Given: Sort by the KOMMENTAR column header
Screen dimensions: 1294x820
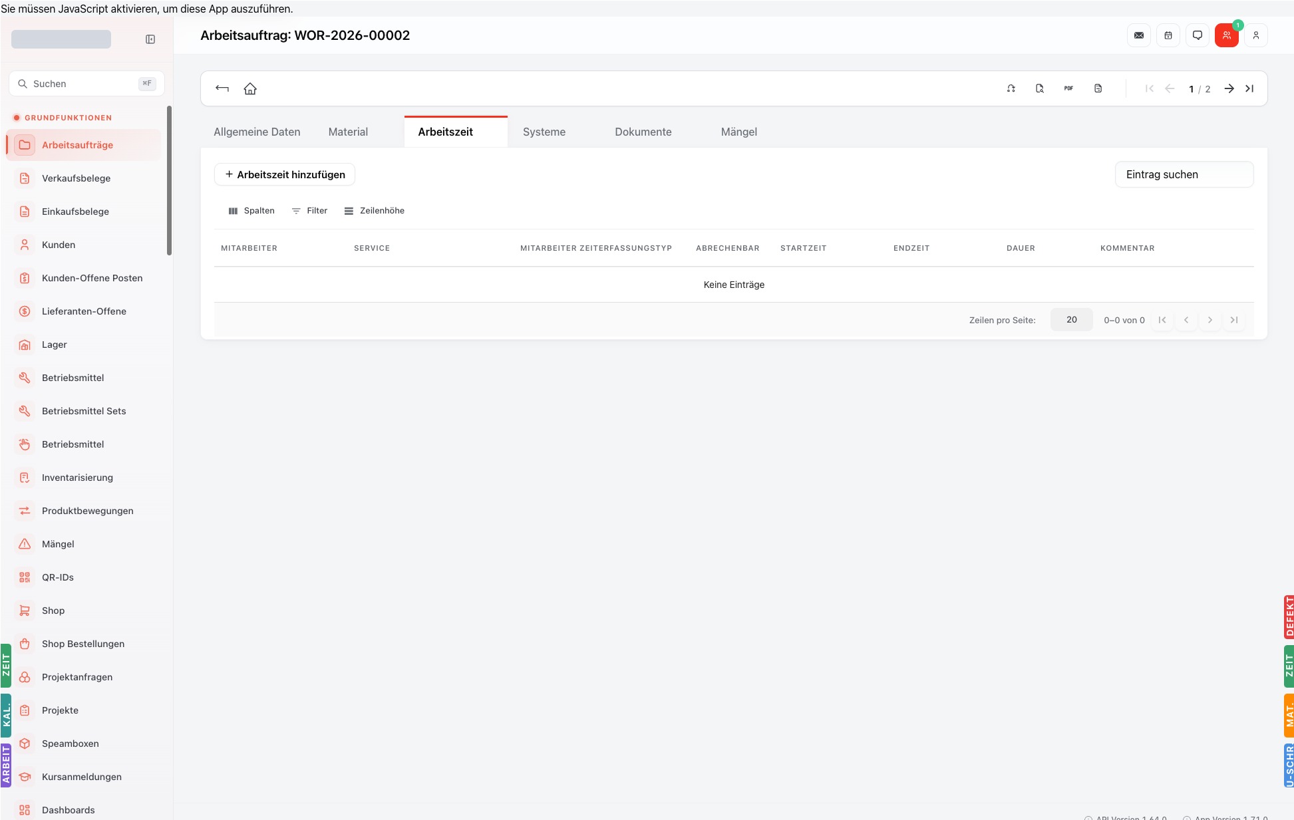Looking at the screenshot, I should coord(1127,248).
